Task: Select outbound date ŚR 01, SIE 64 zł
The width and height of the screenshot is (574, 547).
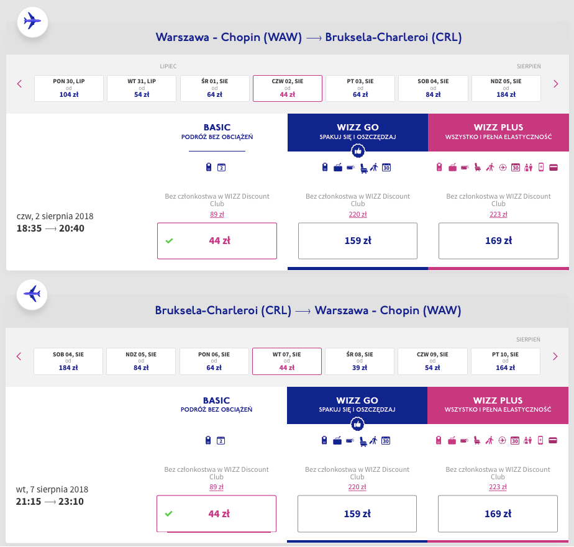Action: (x=214, y=88)
